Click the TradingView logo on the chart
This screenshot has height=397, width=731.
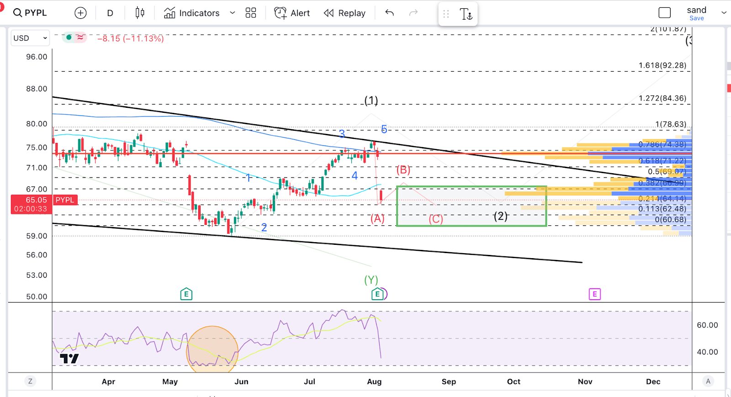click(69, 359)
